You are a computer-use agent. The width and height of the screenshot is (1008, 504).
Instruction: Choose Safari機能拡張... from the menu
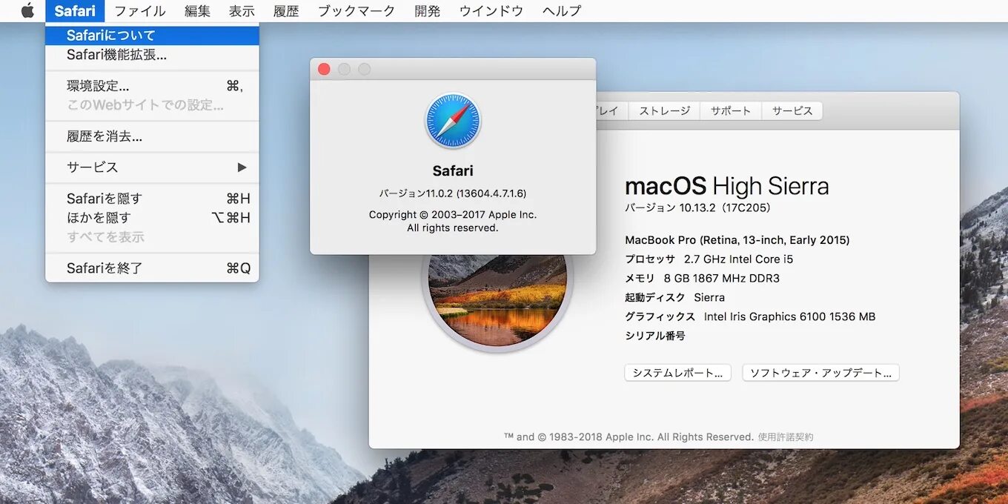(x=152, y=55)
